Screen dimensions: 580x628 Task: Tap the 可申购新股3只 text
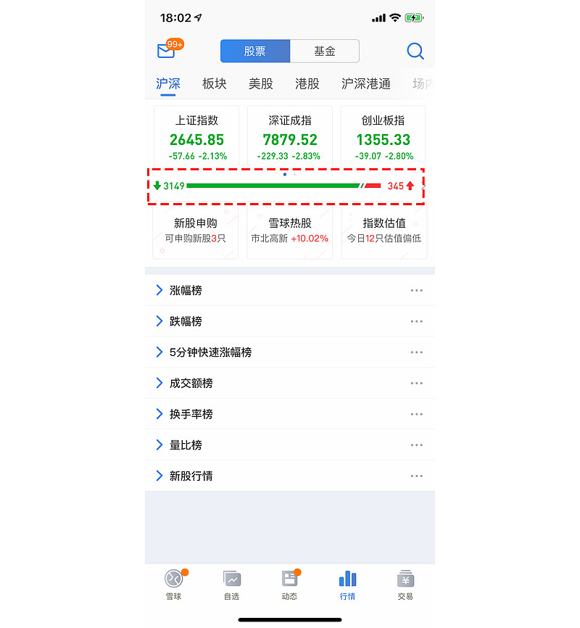click(x=196, y=239)
